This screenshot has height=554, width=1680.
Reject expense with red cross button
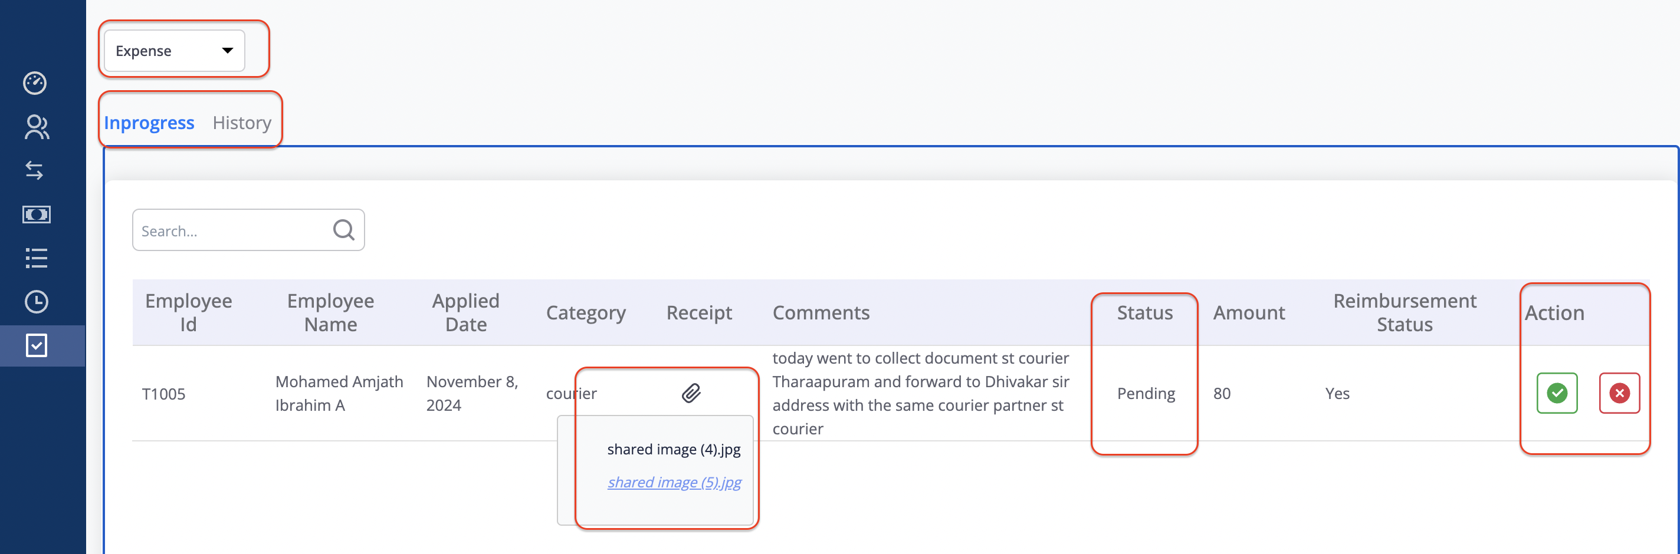coord(1619,393)
